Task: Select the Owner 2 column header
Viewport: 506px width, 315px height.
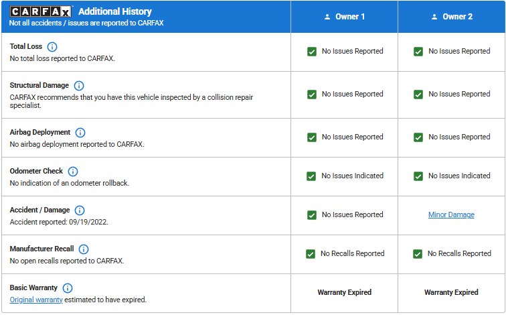Action: (x=452, y=17)
